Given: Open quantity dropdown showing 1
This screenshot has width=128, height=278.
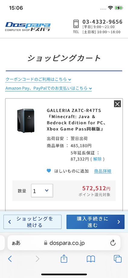Looking at the screenshot, I should click(x=42, y=191).
